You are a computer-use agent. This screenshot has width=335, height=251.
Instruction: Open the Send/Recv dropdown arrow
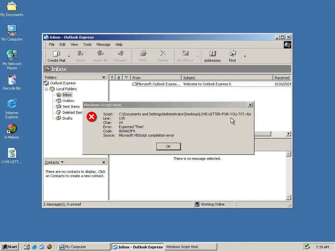pos(198,56)
